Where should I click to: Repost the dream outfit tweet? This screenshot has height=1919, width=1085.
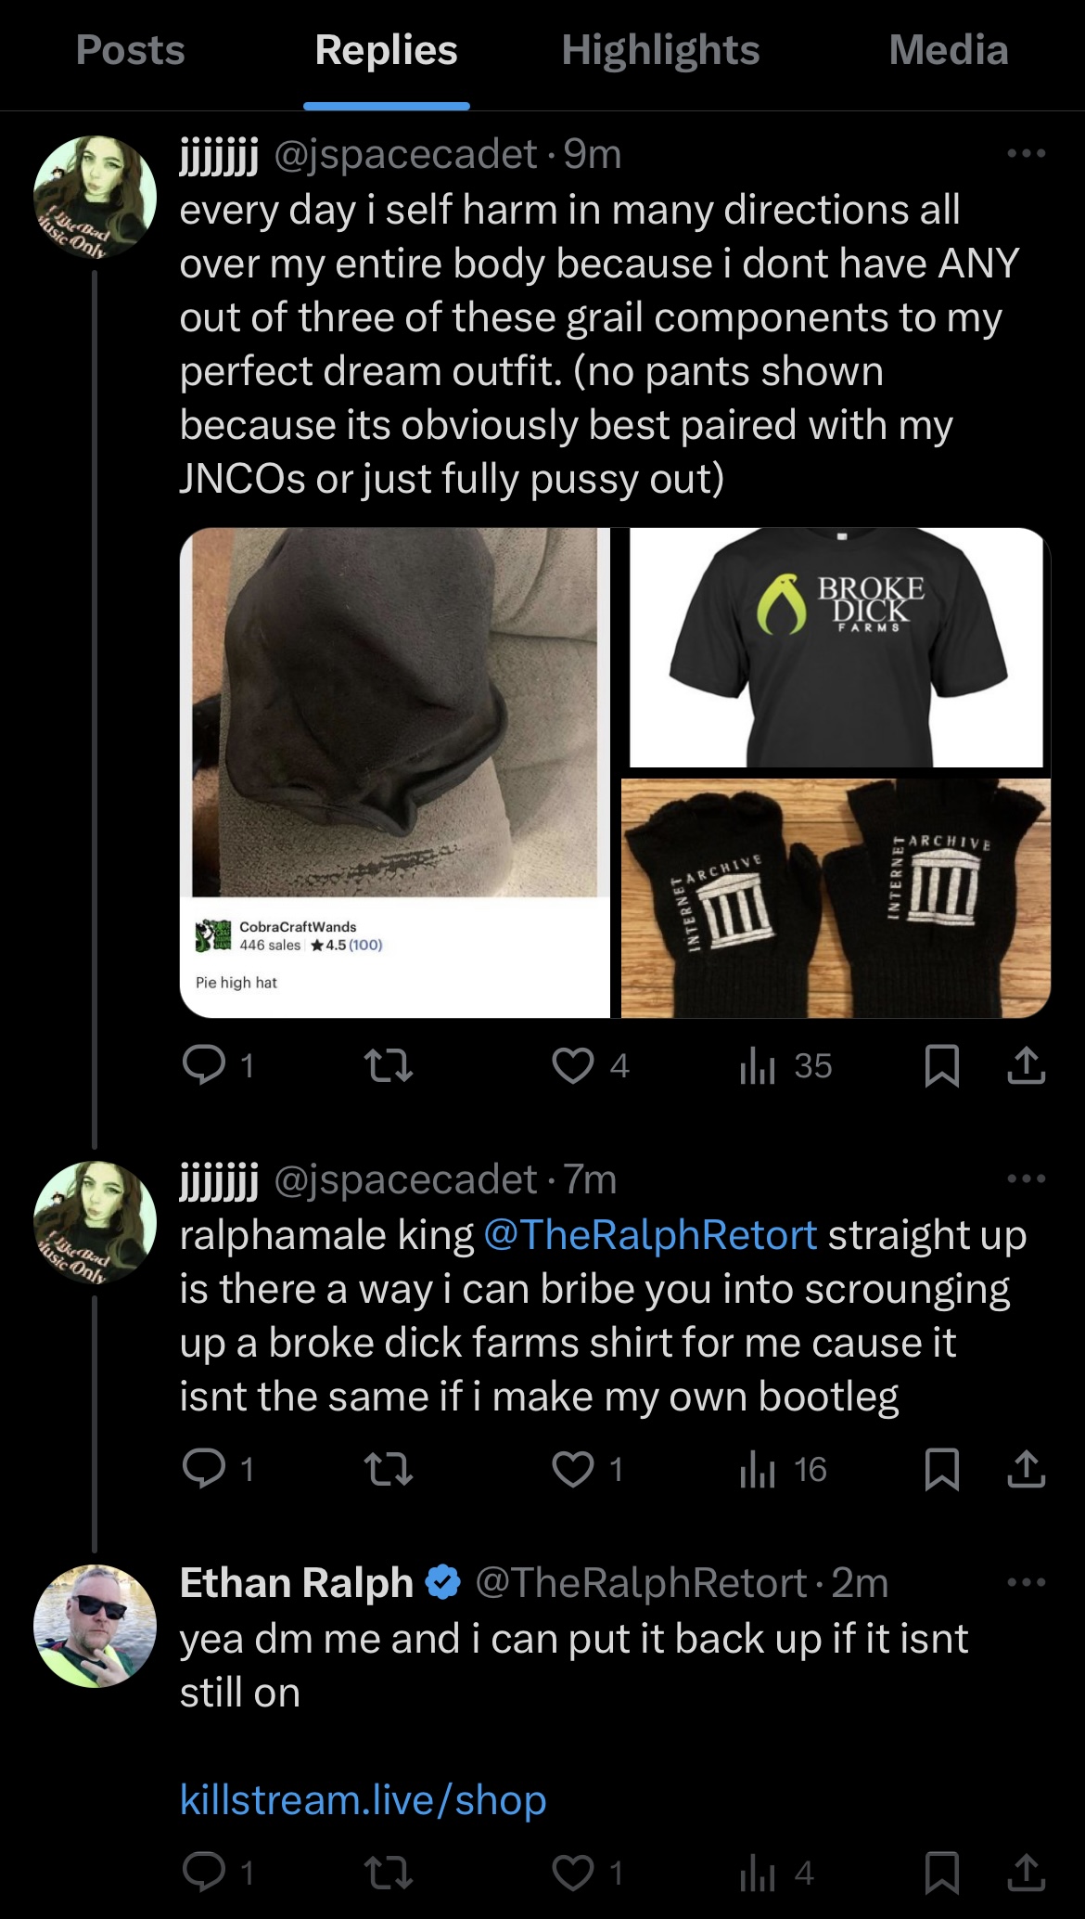tap(389, 1066)
